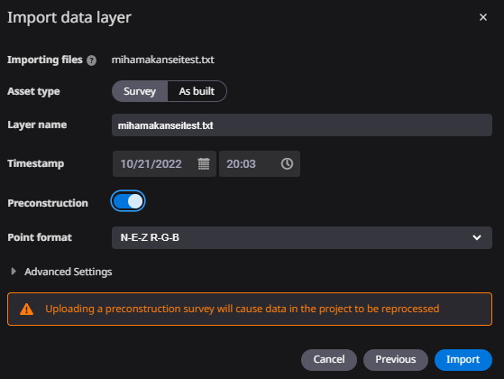Click the Asset type label
504x379 pixels.
point(33,92)
